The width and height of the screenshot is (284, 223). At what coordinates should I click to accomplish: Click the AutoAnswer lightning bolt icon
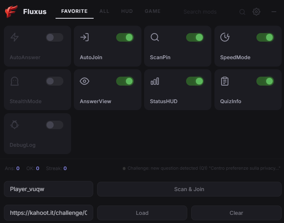pos(14,37)
